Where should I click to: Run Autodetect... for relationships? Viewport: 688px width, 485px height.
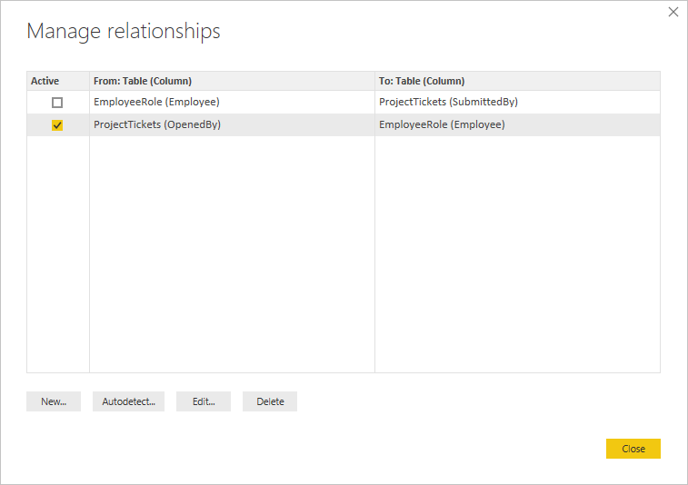coord(128,401)
